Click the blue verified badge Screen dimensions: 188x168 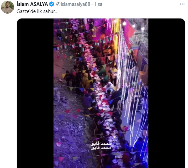(x=52, y=4)
